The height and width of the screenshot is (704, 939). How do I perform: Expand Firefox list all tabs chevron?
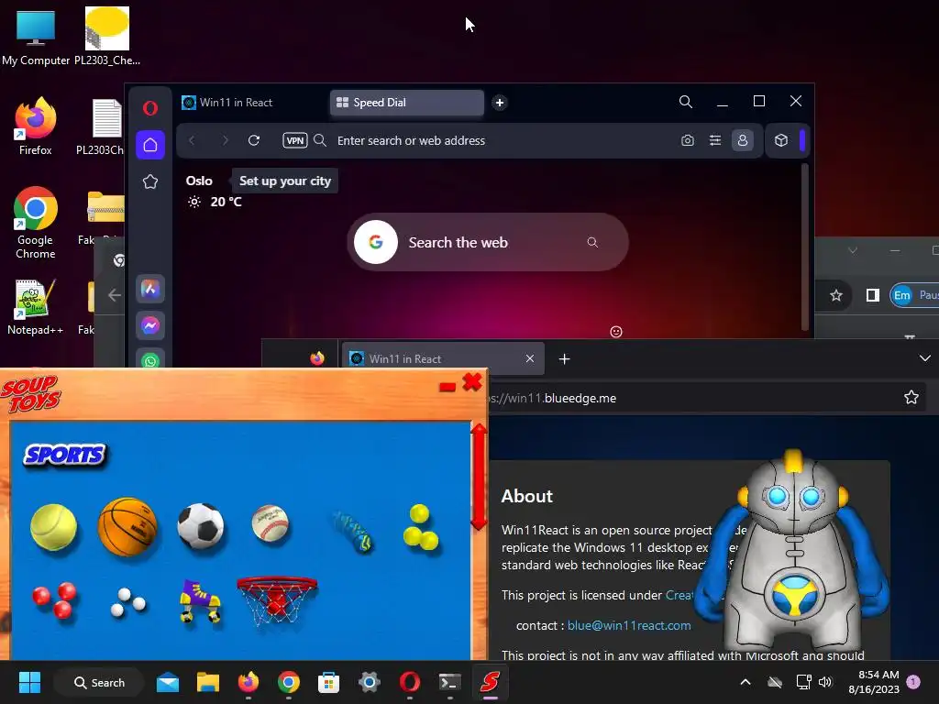[x=925, y=358]
